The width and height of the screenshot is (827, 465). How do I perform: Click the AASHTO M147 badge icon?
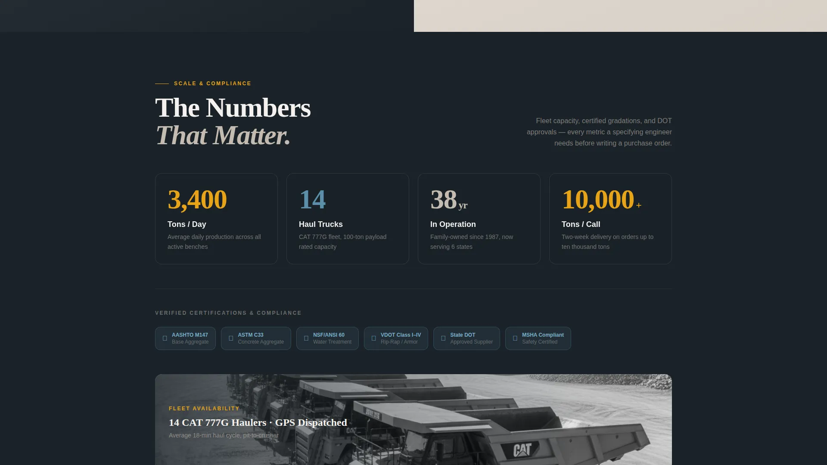point(165,338)
